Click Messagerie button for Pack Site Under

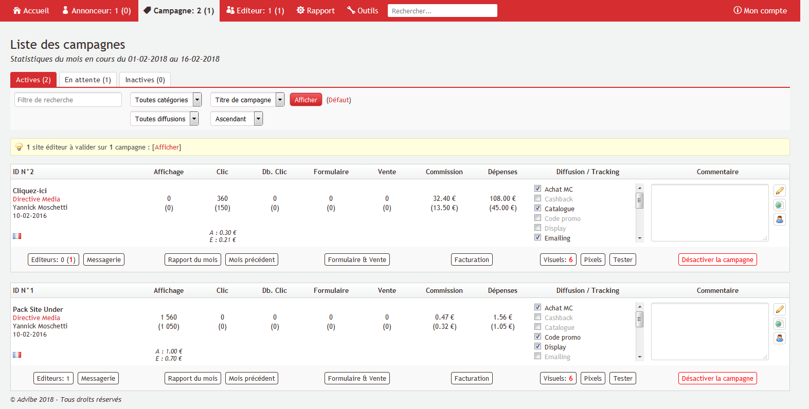coord(98,379)
